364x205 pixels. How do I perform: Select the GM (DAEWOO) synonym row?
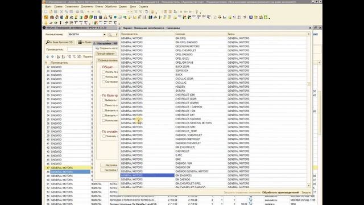[213, 175]
